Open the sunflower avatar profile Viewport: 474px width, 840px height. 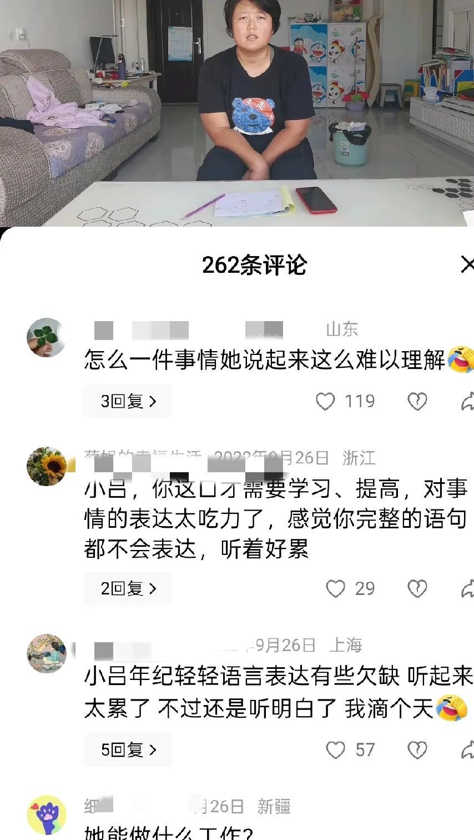47,467
